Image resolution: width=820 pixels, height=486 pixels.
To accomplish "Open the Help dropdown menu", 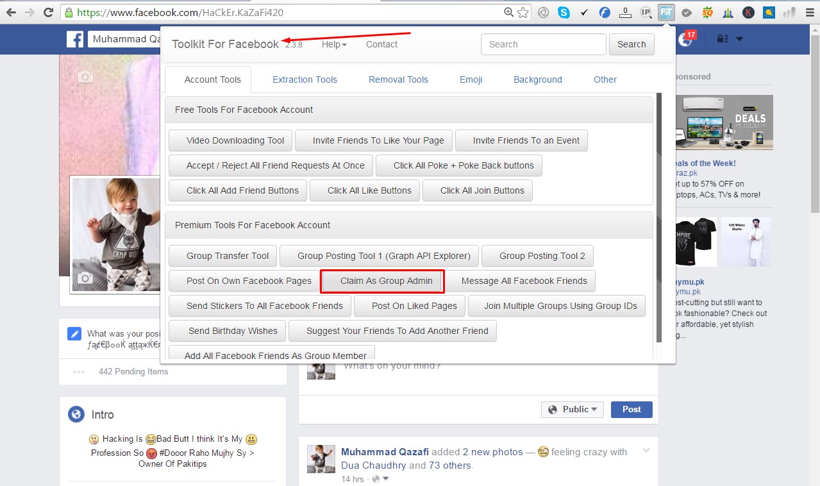I will pos(334,44).
